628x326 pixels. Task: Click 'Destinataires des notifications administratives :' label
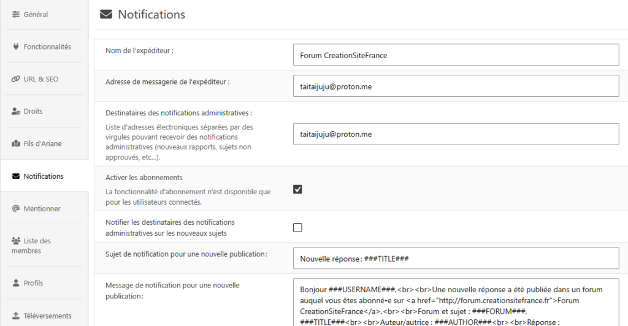coord(178,113)
